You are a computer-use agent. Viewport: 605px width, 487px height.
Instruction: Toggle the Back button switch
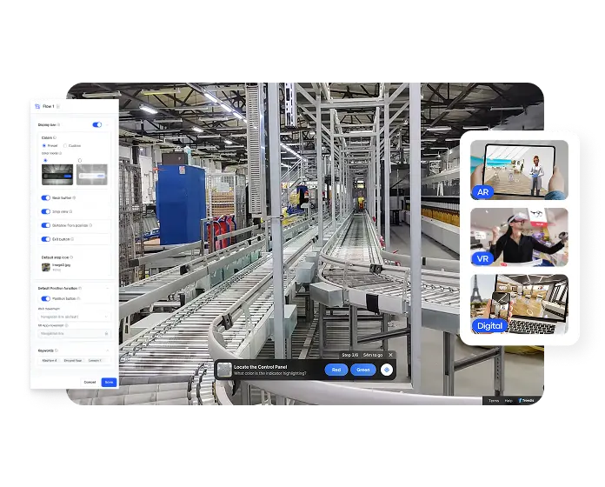point(45,198)
